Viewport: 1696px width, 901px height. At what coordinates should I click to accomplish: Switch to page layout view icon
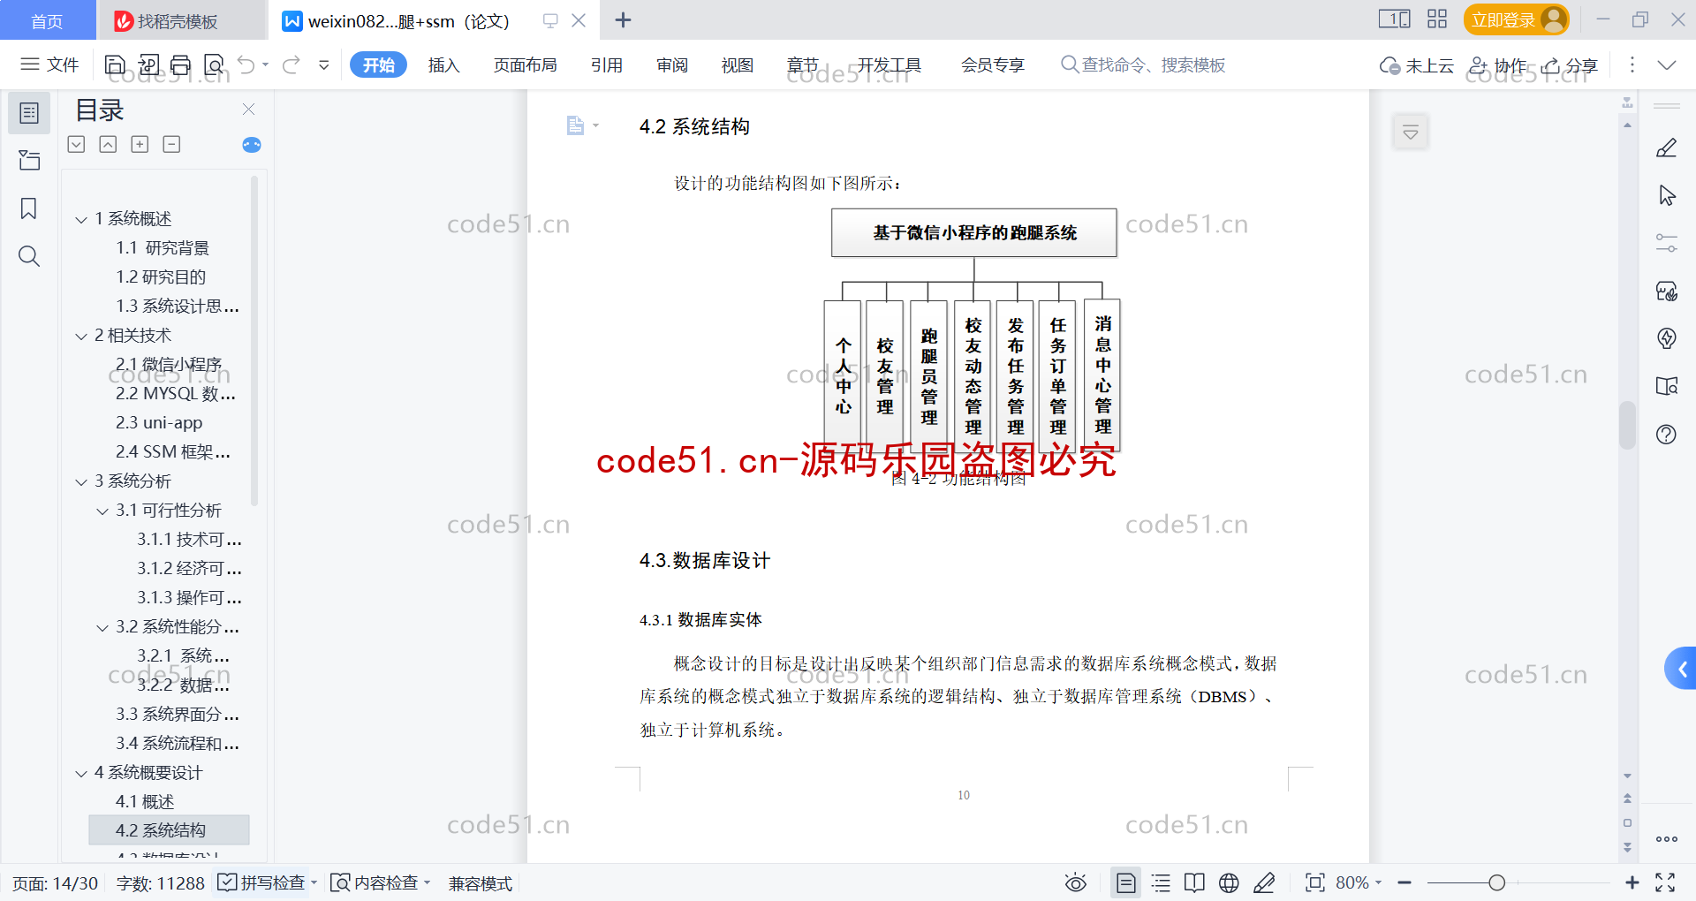pos(1125,882)
